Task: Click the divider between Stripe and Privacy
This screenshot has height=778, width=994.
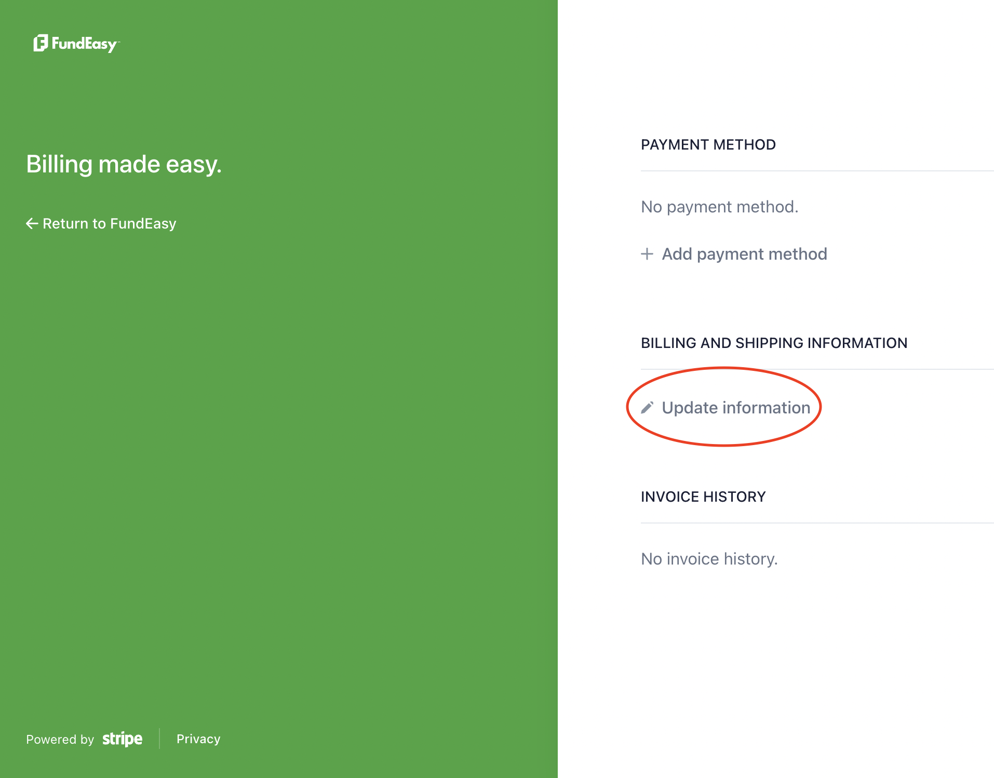Action: [159, 739]
